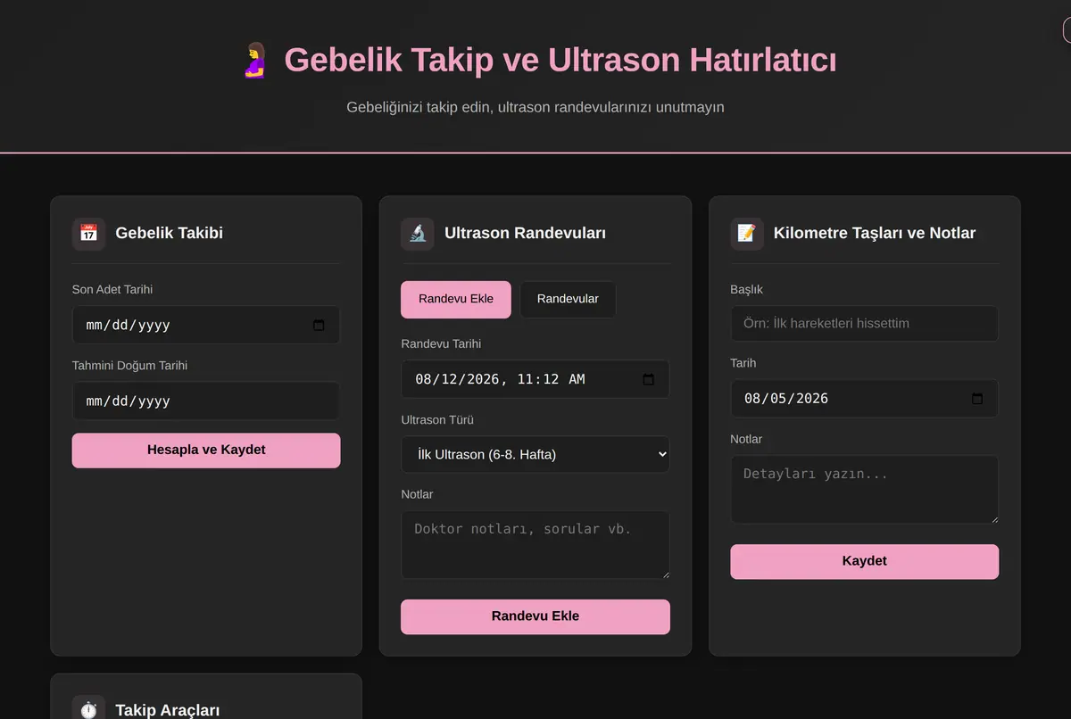The image size is (1071, 719).
Task: Focus the milestone Tarih date field
Action: (x=865, y=399)
